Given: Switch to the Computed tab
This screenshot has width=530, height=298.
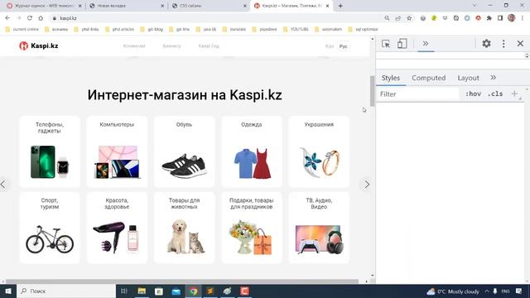Looking at the screenshot, I should (429, 78).
